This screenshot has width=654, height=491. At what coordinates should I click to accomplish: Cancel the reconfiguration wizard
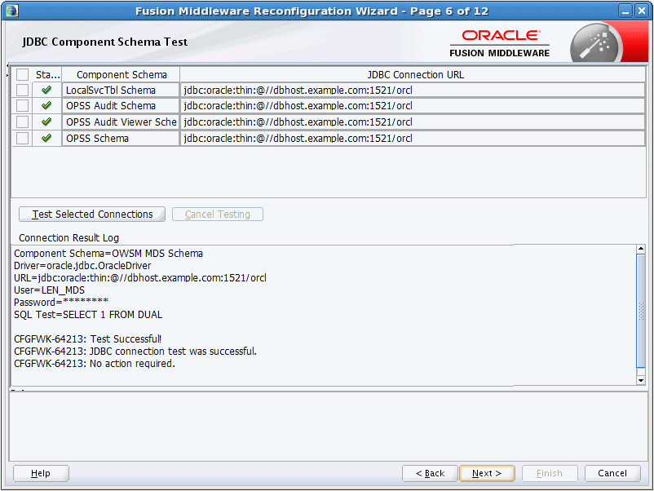612,474
